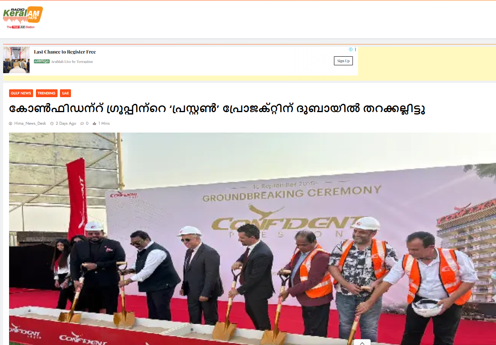This screenshot has height=345, width=496.
Task: Click the scroll-to-top chevron button
Action: pos(362,342)
